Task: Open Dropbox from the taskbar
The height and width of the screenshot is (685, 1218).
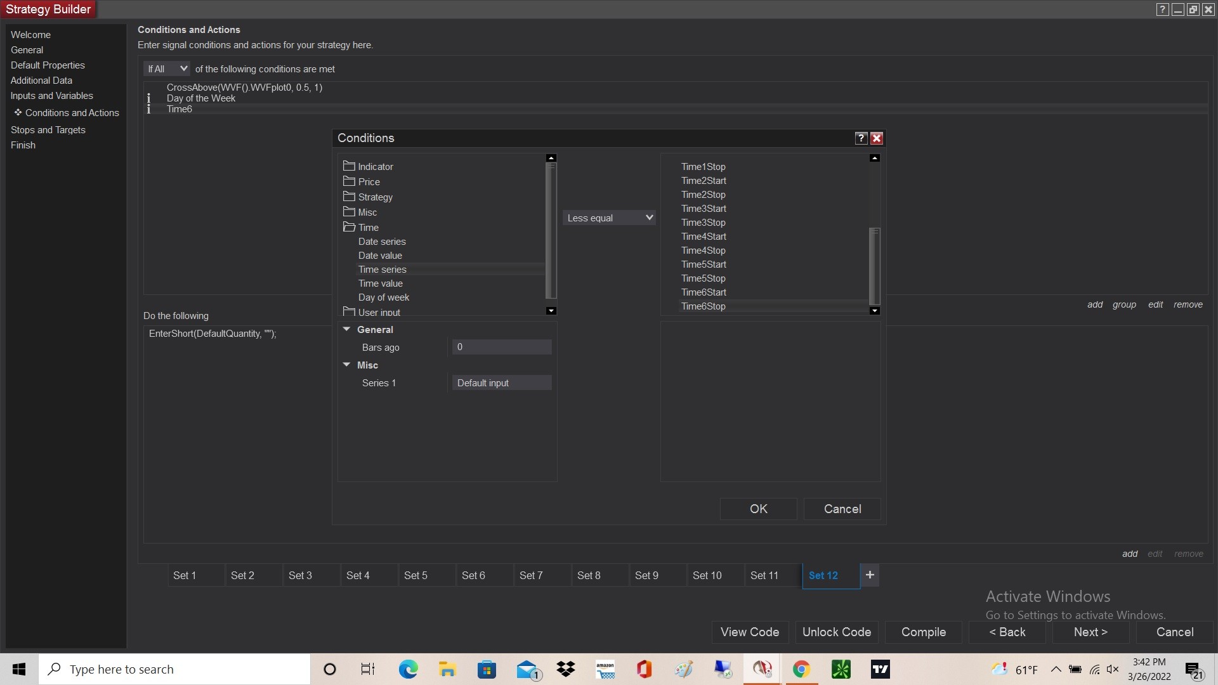Action: 565,669
